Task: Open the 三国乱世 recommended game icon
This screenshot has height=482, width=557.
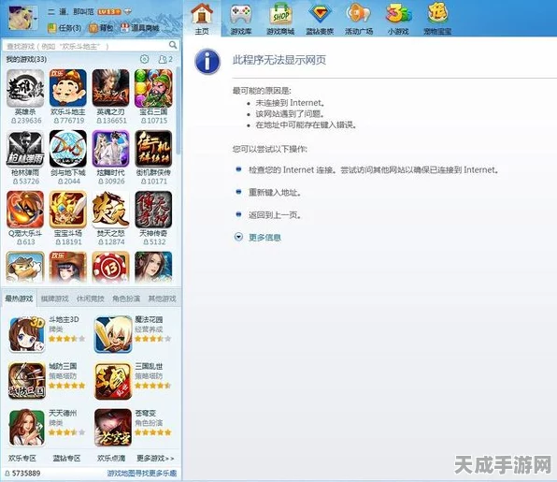Action: pyautogui.click(x=113, y=381)
